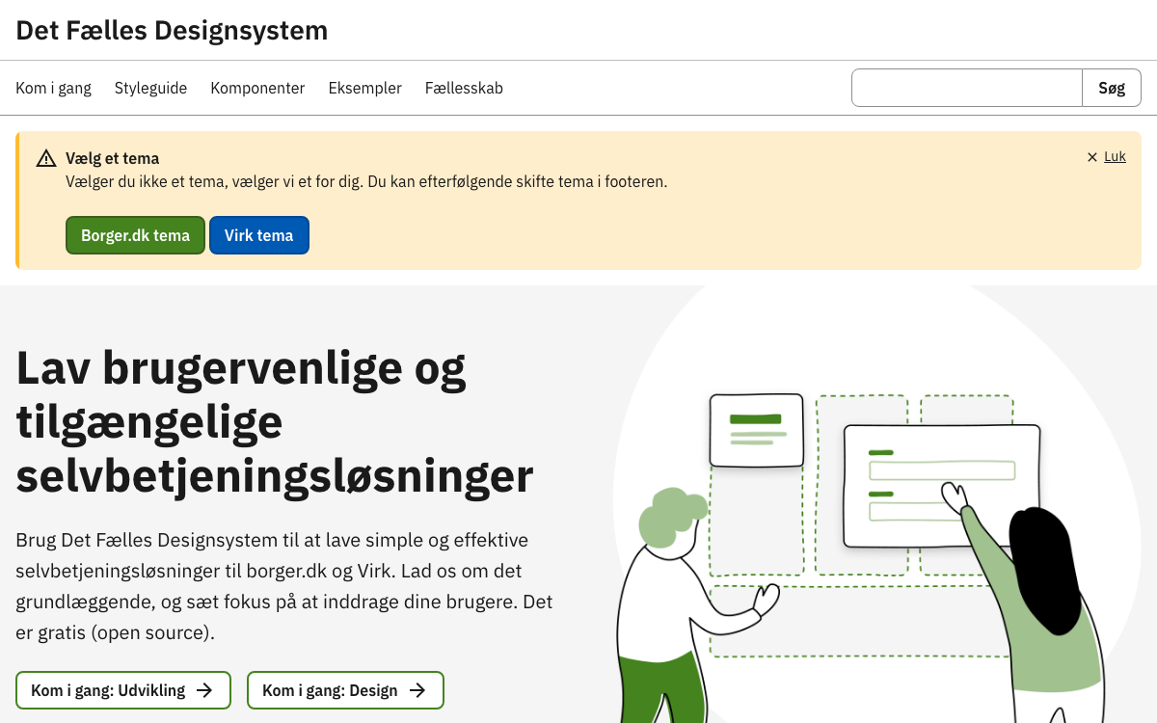1157x723 pixels.
Task: Choose the Borger.dk tema button
Action: pos(135,235)
